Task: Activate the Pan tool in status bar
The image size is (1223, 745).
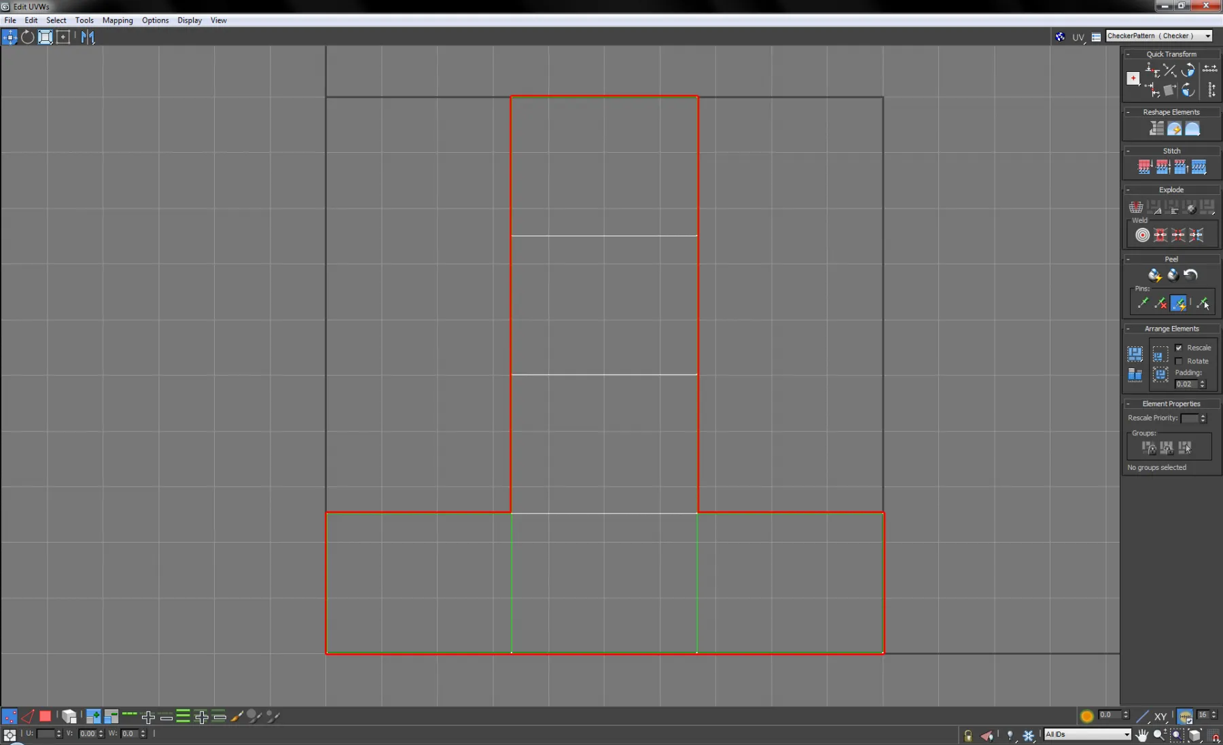Action: tap(1144, 735)
